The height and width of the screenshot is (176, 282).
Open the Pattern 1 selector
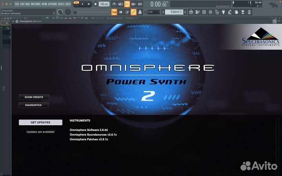[174, 12]
